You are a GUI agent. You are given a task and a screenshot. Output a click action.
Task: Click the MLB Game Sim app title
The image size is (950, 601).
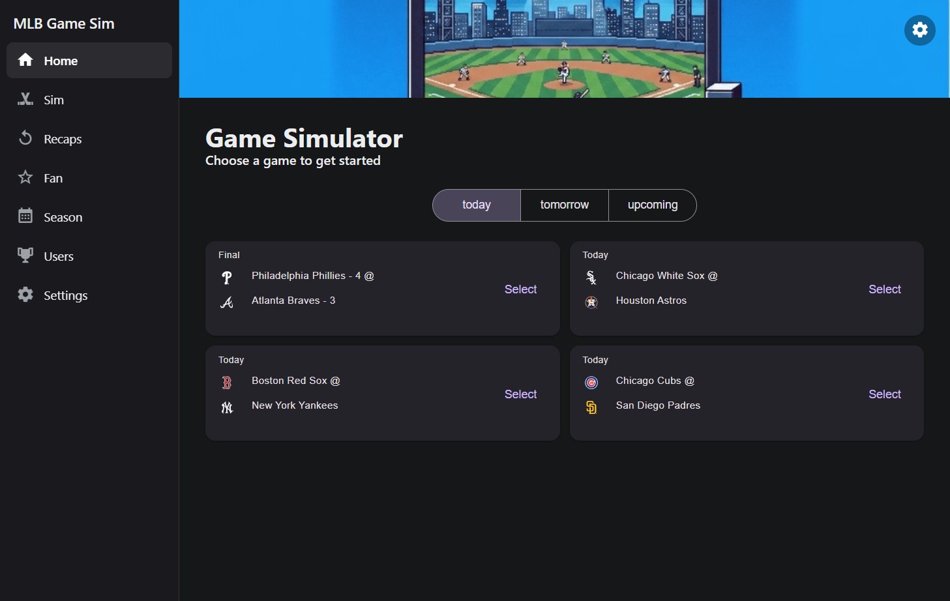[x=64, y=23]
